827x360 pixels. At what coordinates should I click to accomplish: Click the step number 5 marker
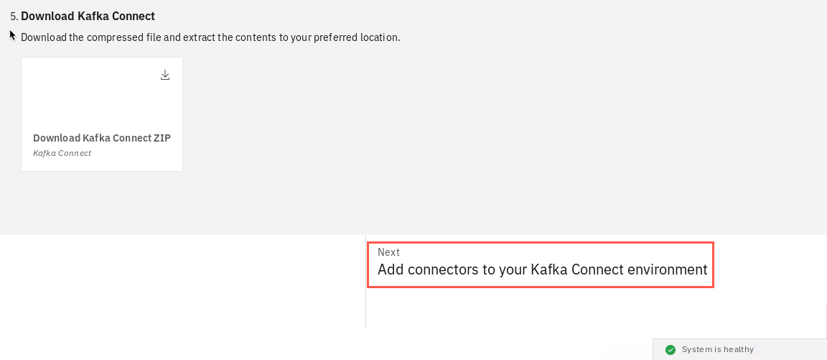tap(14, 17)
